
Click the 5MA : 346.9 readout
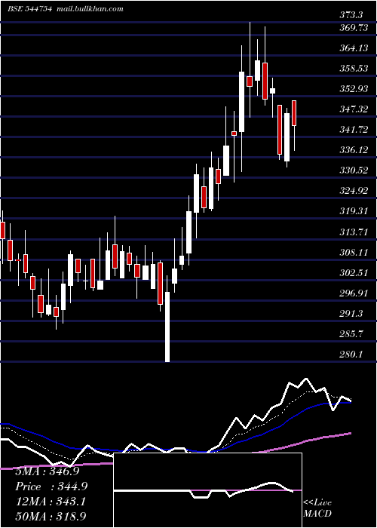[47, 471]
